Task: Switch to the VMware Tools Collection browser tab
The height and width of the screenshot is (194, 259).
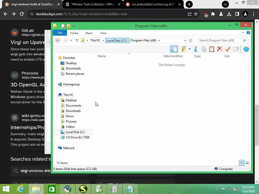Action: click(x=93, y=4)
